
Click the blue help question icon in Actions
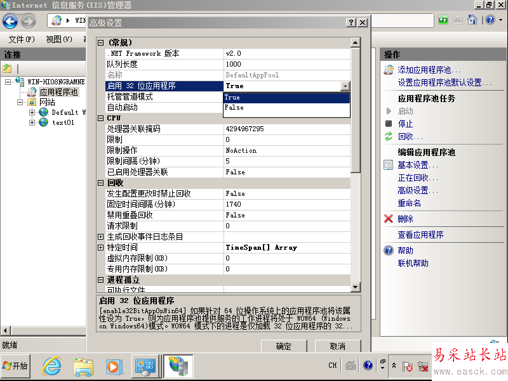point(389,250)
